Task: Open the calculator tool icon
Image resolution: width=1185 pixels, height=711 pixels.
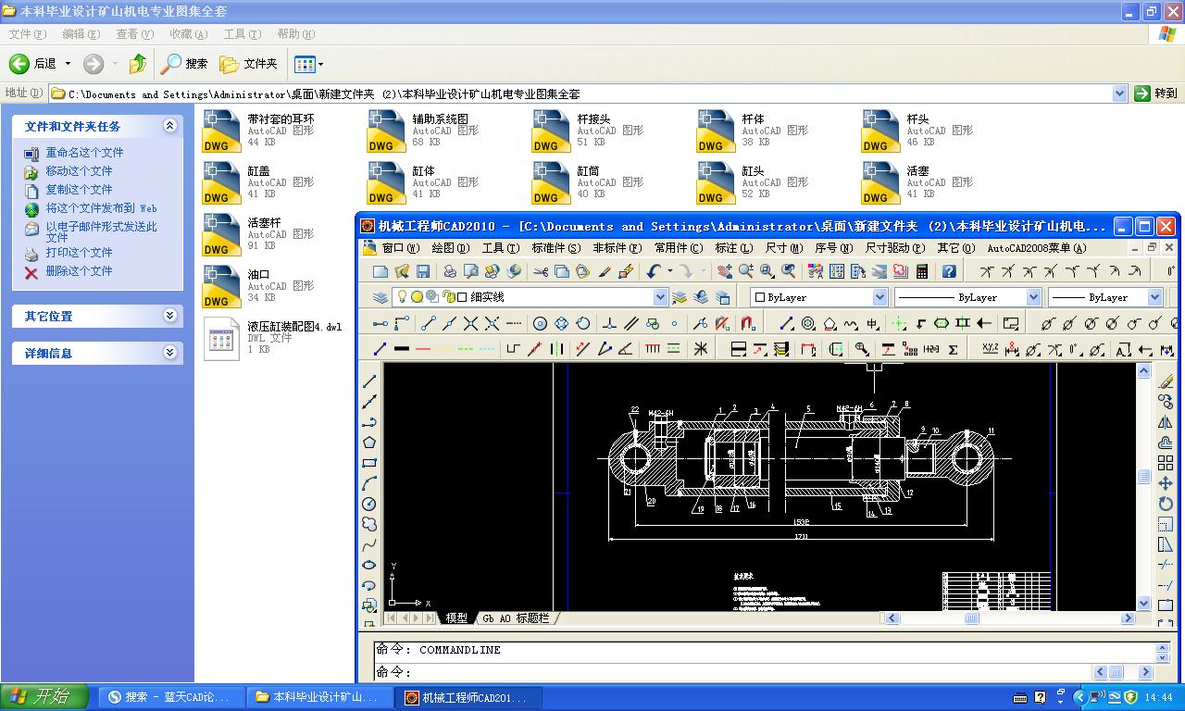Action: (x=922, y=271)
